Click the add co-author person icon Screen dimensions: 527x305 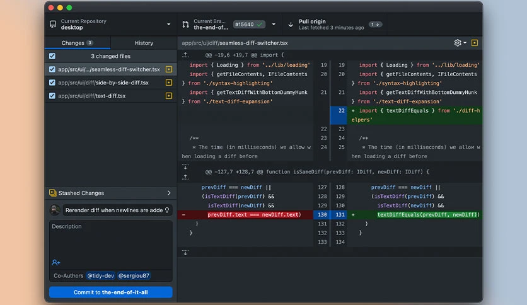pos(56,262)
